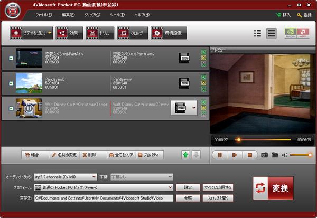Screen dimensions: 317x218
Task: Click Apply to All (すべてに応用する) button
Action: (x=218, y=187)
